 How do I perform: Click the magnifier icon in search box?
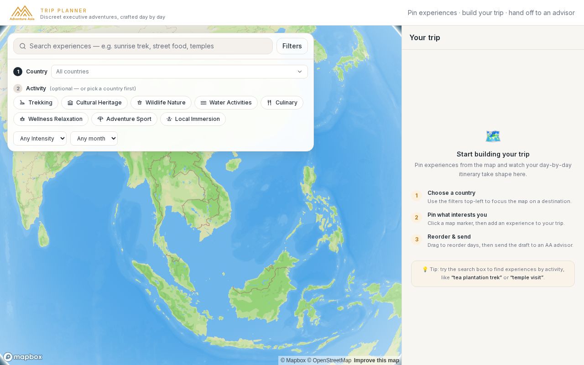pos(23,46)
